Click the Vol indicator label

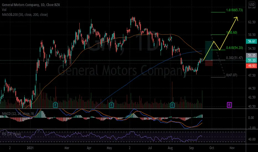coord(4,10)
